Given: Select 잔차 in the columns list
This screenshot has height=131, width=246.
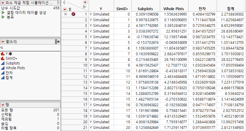Looking at the screenshot, I should [9, 73].
